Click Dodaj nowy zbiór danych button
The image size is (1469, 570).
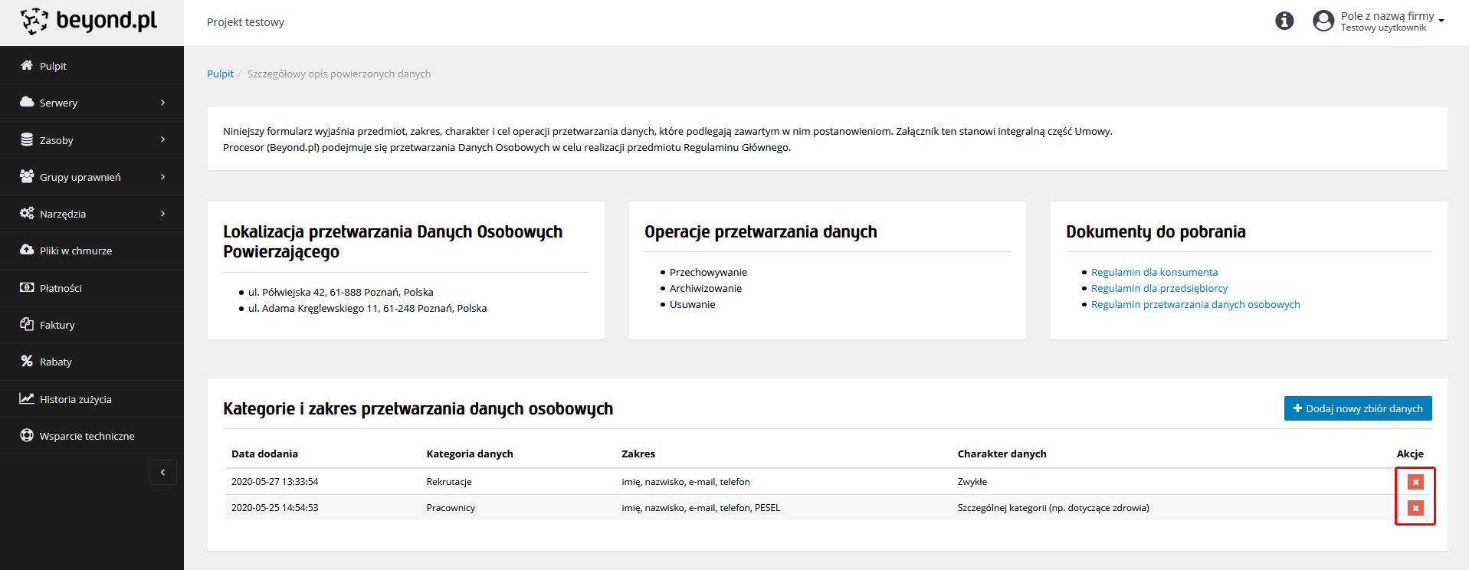[1358, 408]
